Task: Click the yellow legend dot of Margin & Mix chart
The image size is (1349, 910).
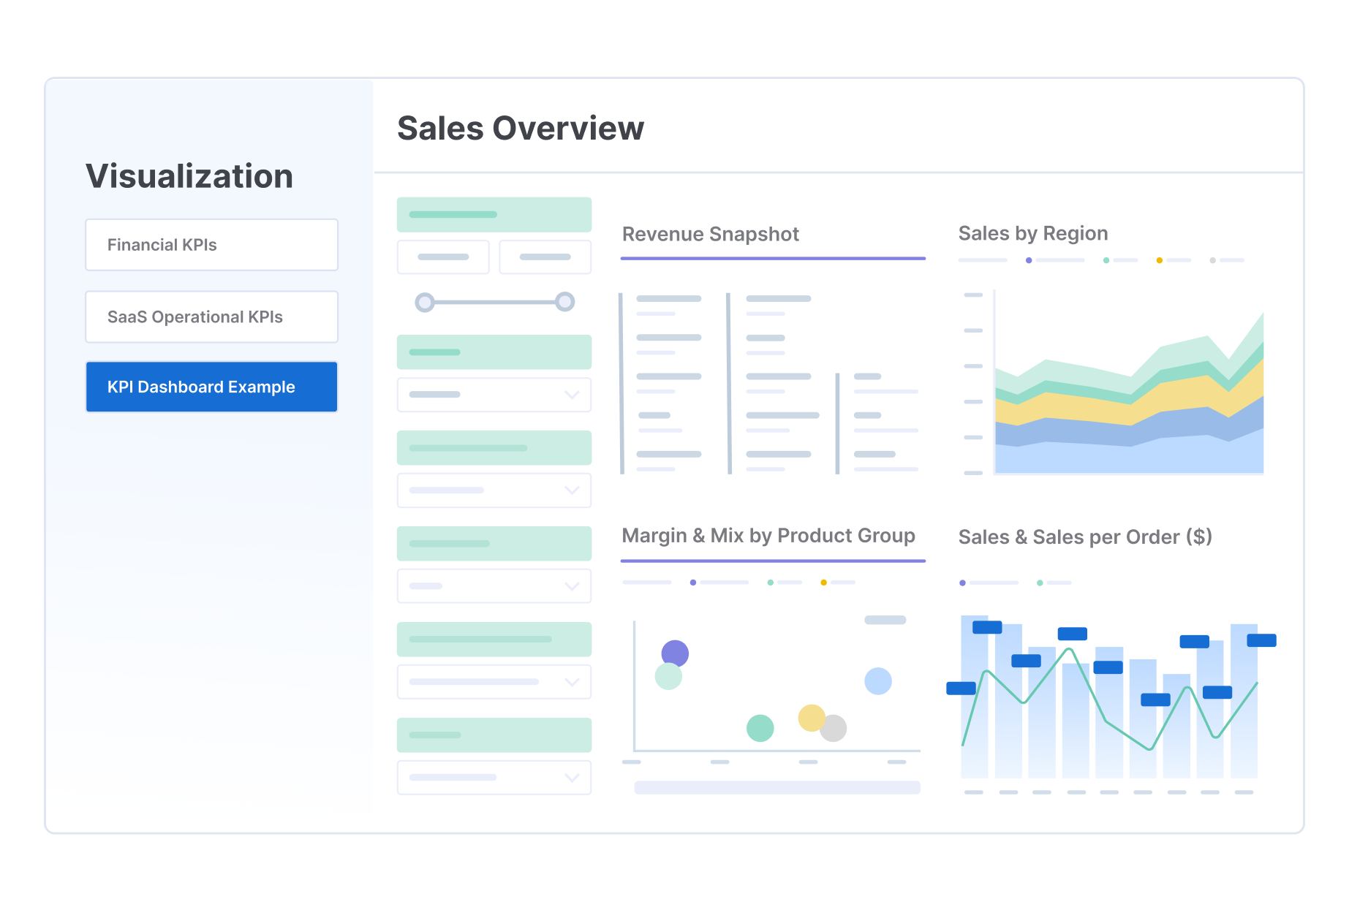Action: 824,583
